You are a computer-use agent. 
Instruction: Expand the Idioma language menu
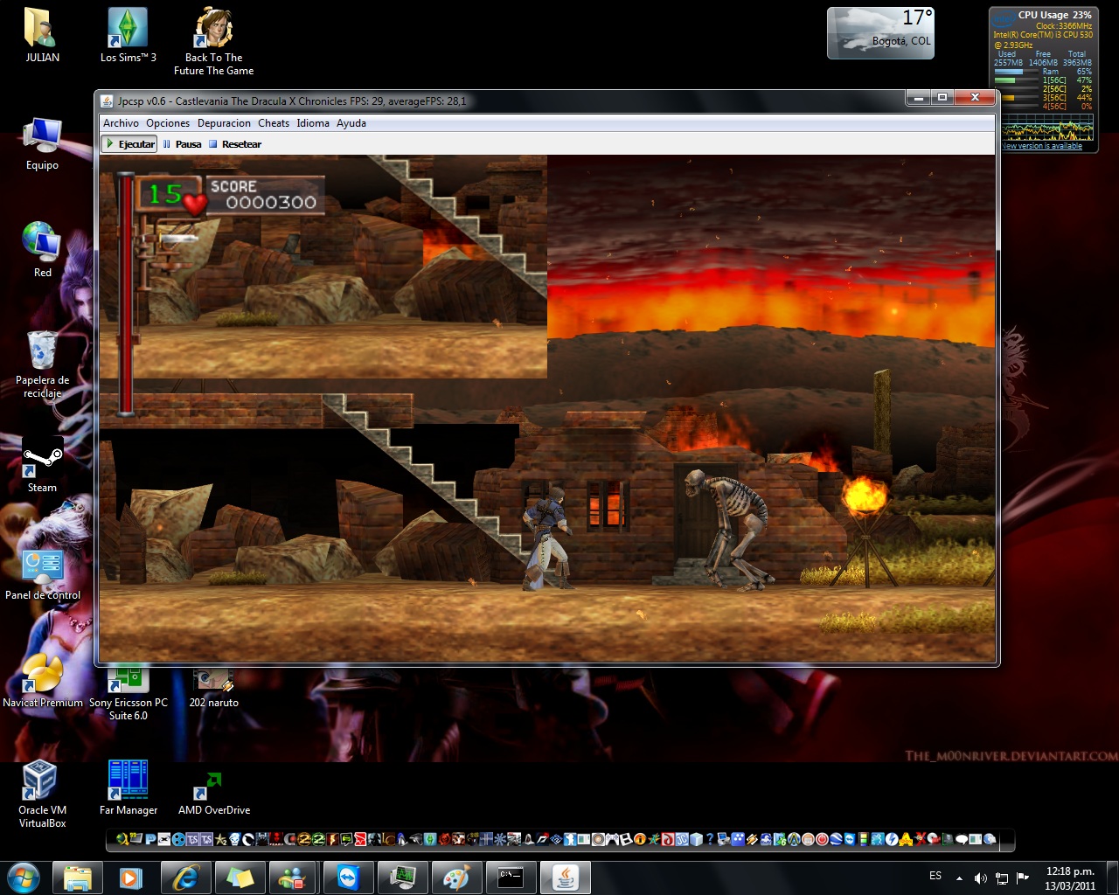[312, 123]
